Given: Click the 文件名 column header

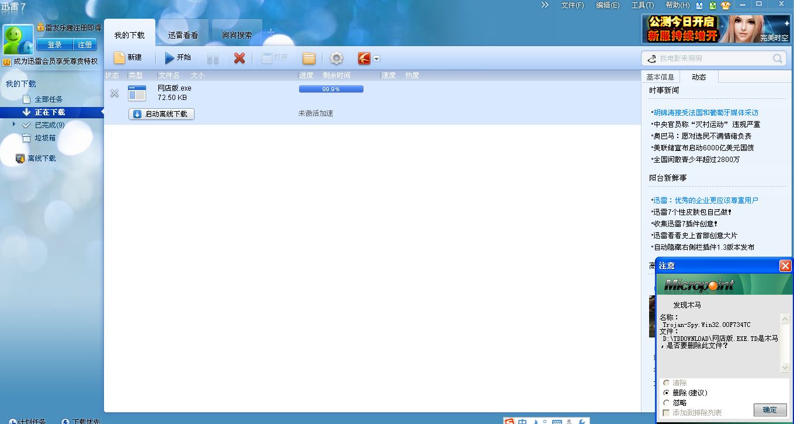Looking at the screenshot, I should click(x=169, y=75).
